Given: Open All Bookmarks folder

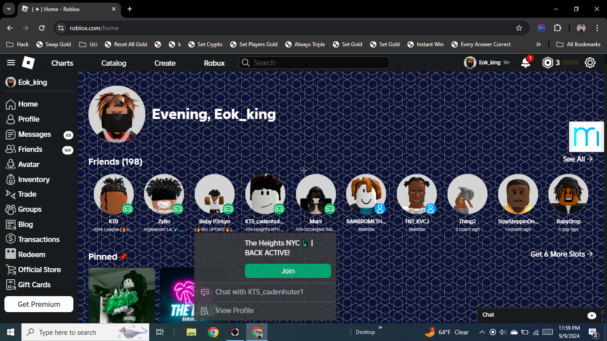Looking at the screenshot, I should [578, 44].
